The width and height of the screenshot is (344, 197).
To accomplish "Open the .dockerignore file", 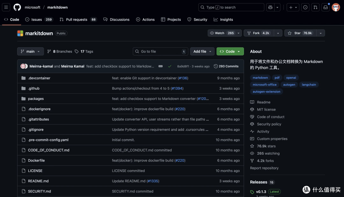I will tap(39, 109).
